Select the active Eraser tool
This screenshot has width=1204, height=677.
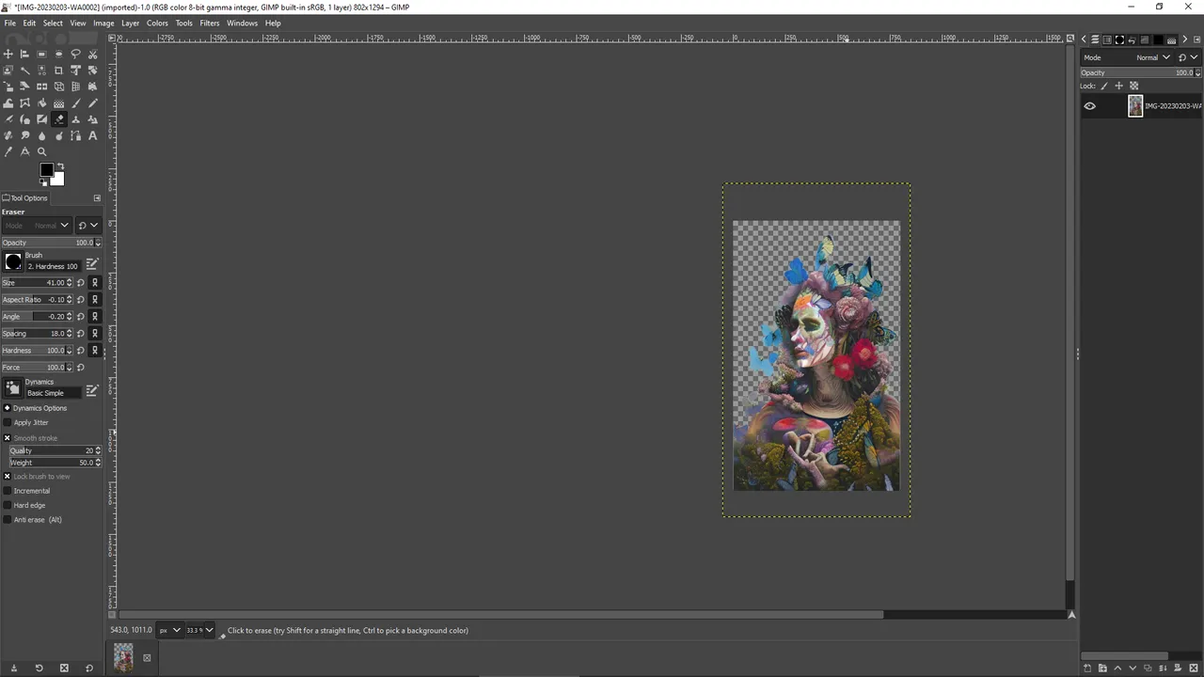click(58, 119)
